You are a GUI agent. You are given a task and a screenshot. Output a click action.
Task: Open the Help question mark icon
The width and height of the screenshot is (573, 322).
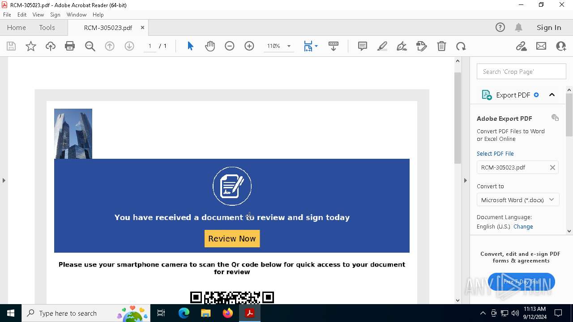[500, 27]
